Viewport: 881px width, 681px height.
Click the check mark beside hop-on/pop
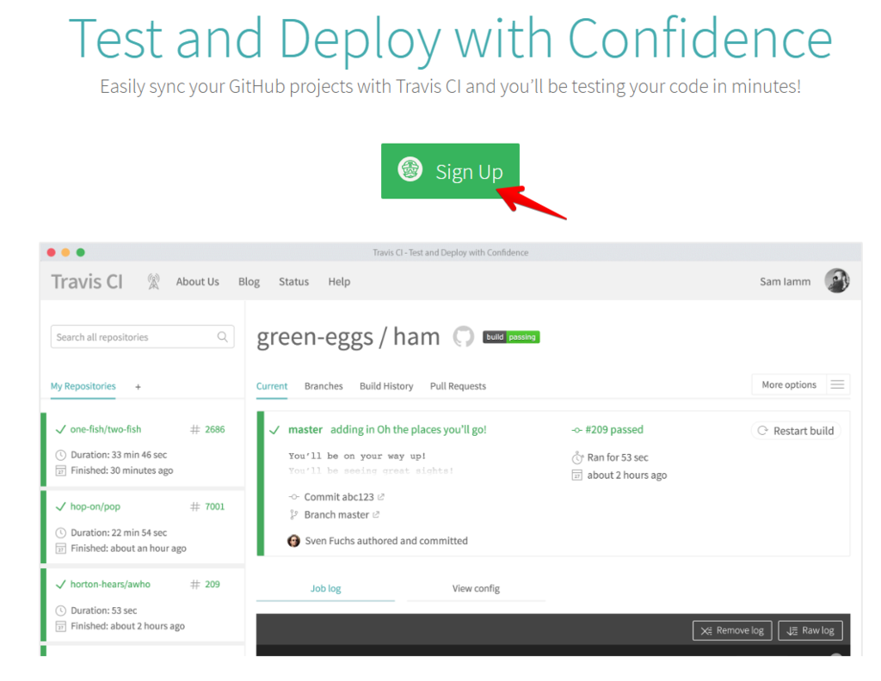pos(61,506)
